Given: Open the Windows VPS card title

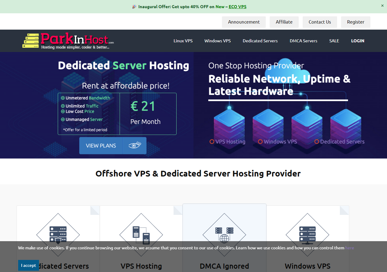Looking at the screenshot, I should (307, 266).
